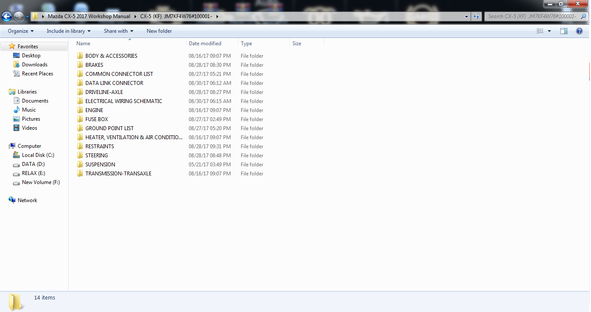Open Include in library menu

[69, 31]
